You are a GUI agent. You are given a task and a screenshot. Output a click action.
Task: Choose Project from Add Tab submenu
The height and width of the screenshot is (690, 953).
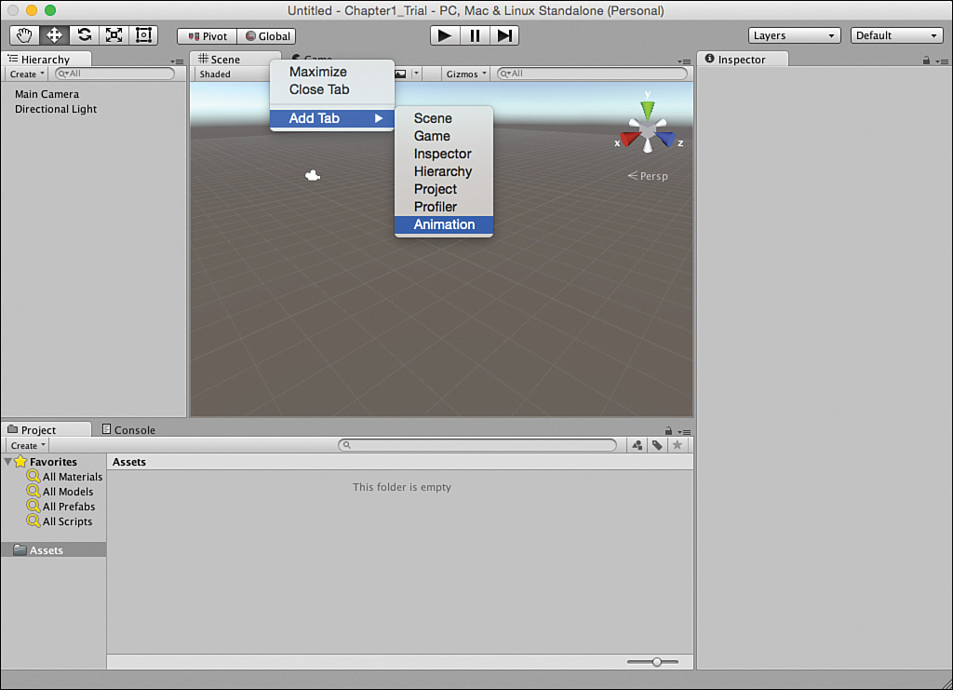[444, 189]
